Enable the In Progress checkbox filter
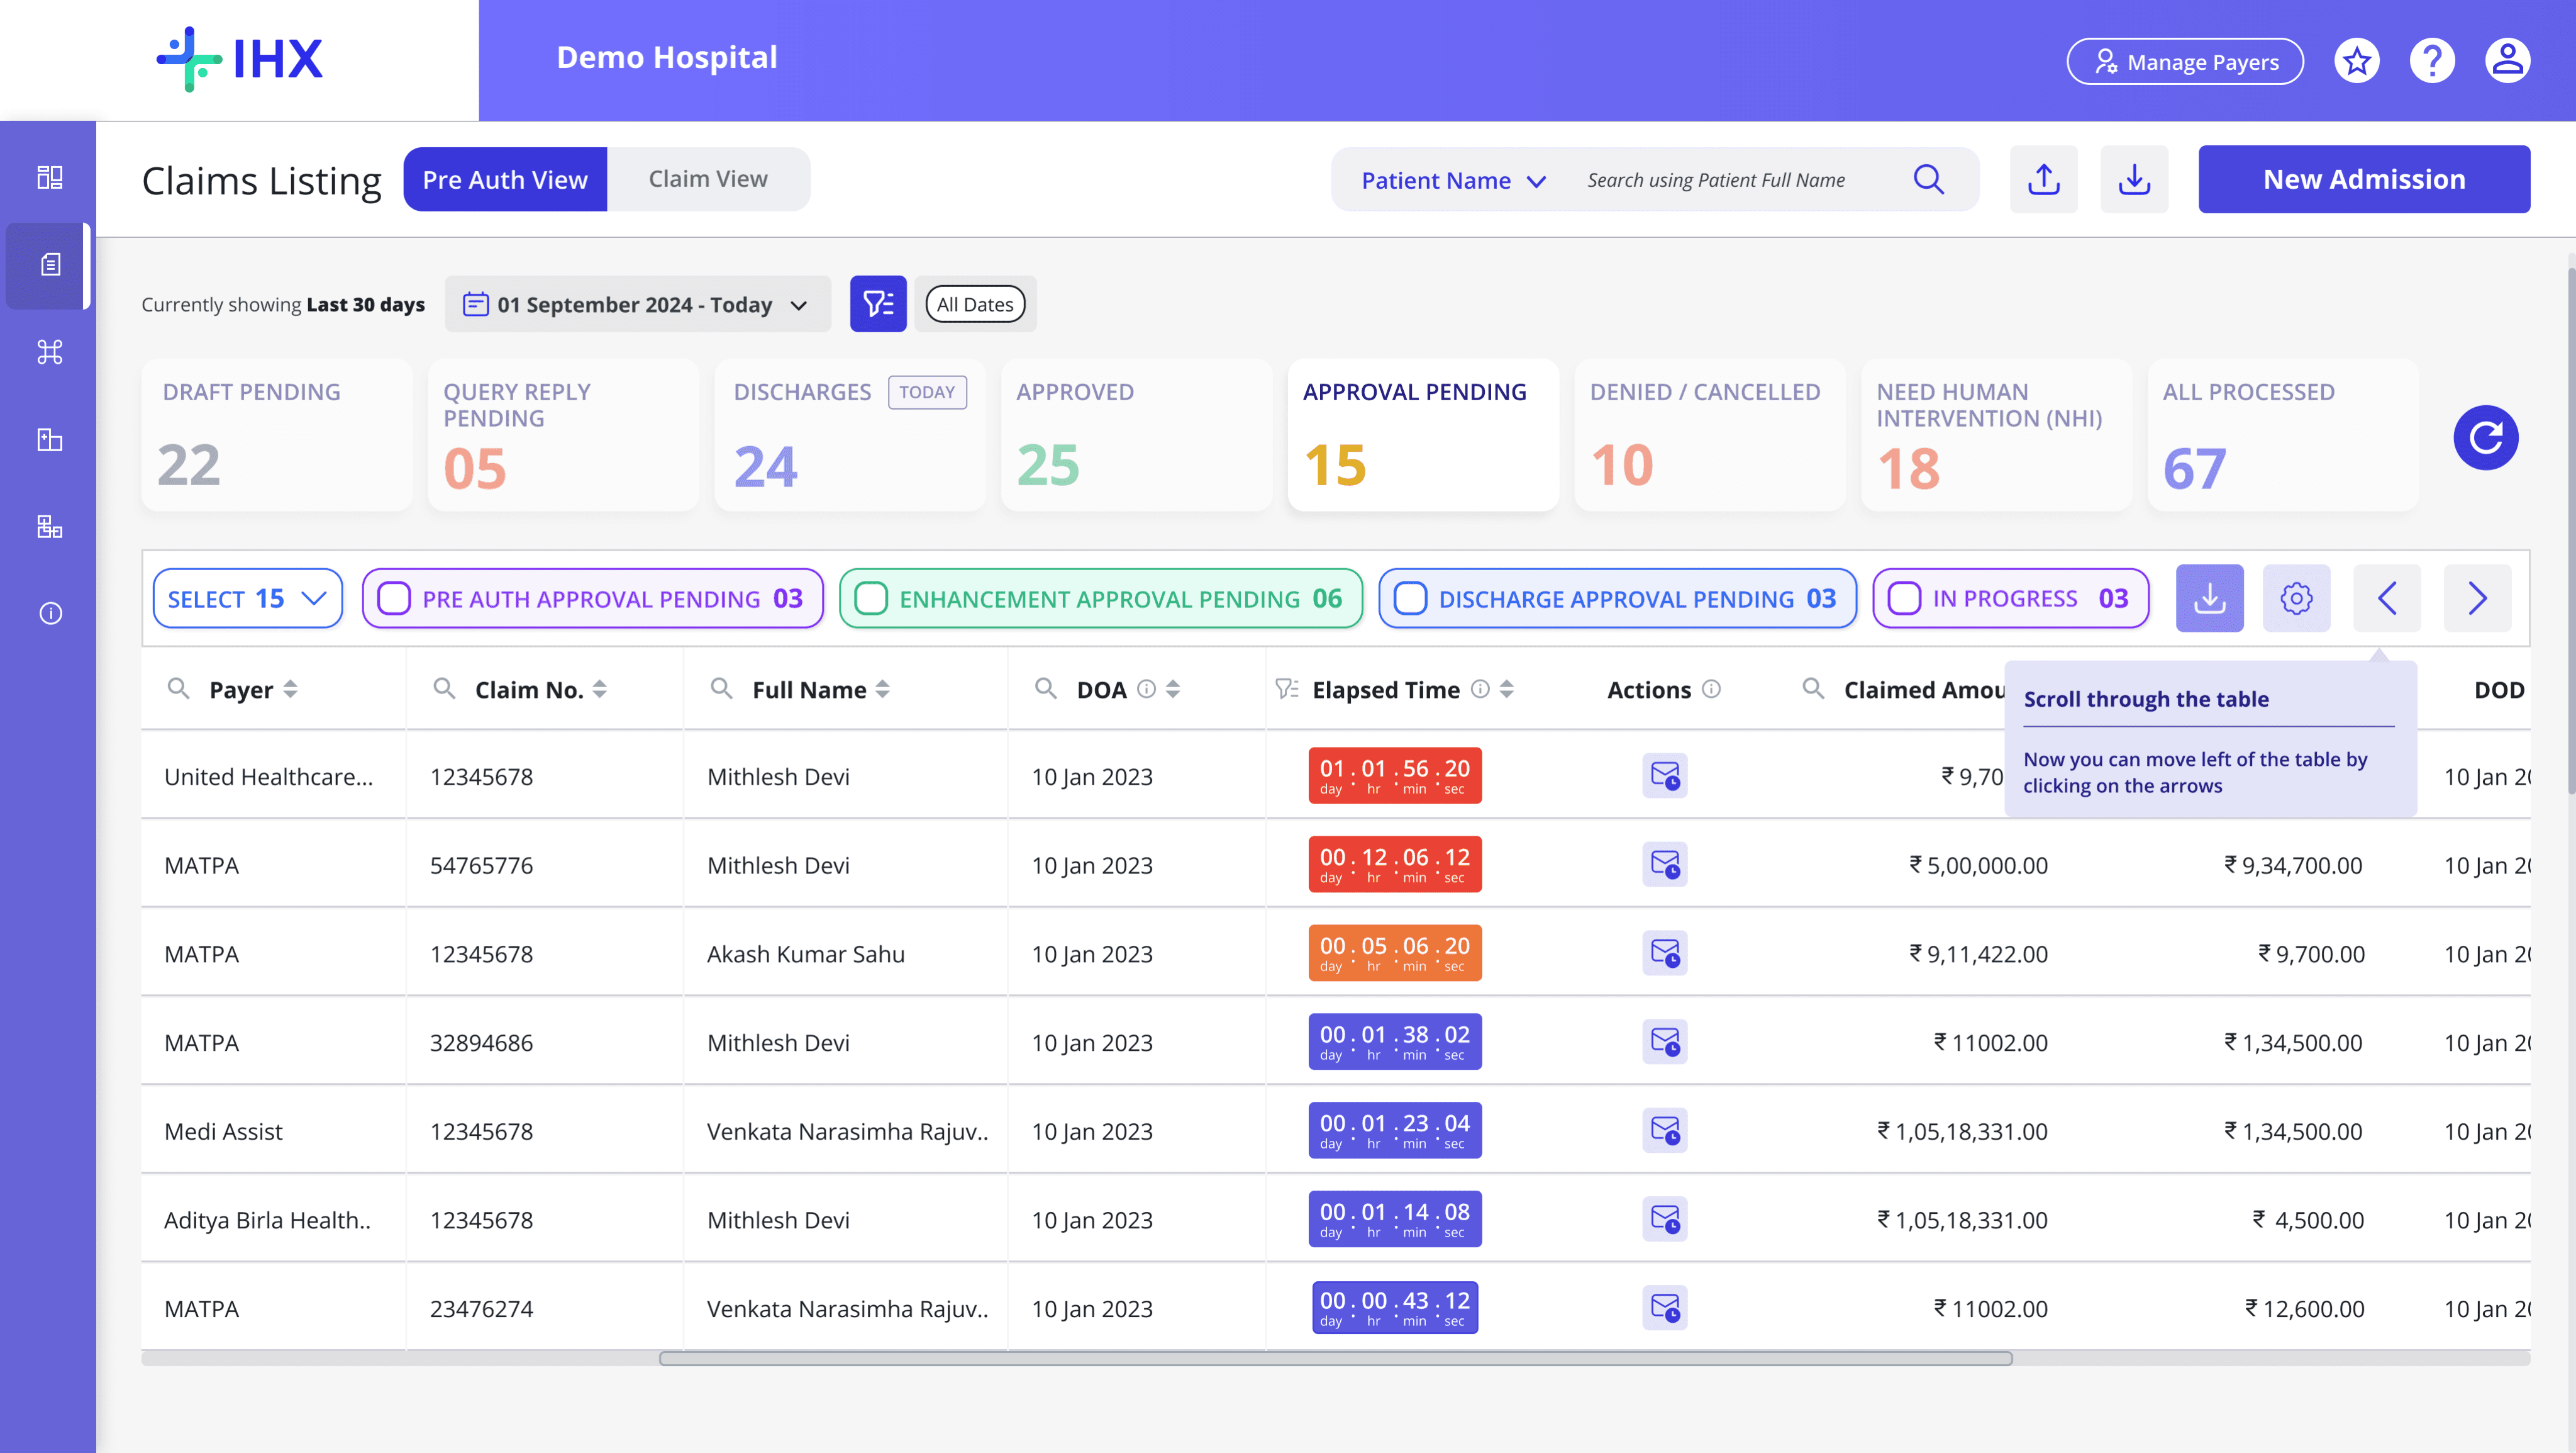This screenshot has width=2576, height=1453. tap(1904, 598)
